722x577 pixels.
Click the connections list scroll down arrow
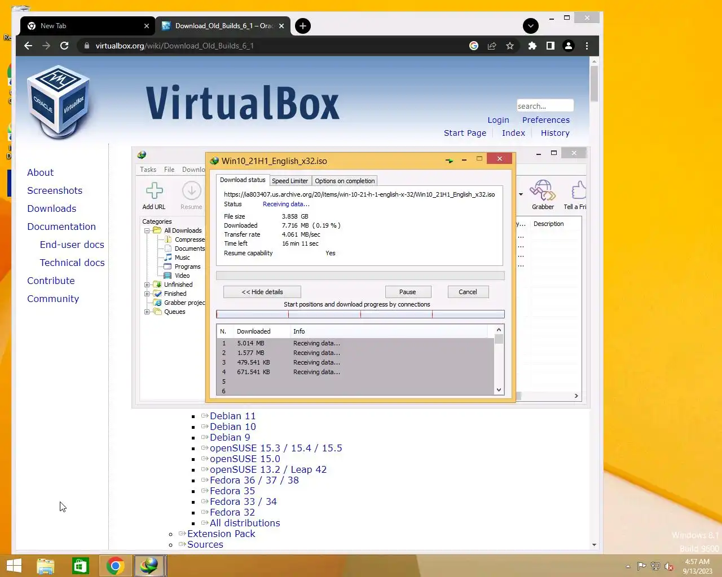499,390
